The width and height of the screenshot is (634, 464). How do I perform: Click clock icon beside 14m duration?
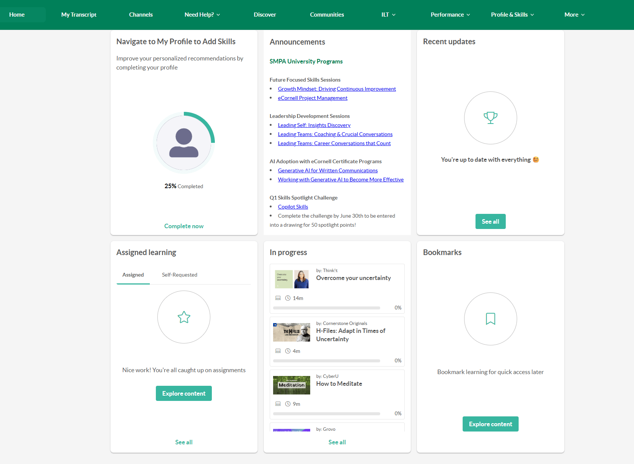(288, 298)
